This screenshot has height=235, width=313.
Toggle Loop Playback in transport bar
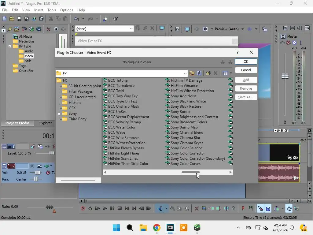tap(90, 208)
